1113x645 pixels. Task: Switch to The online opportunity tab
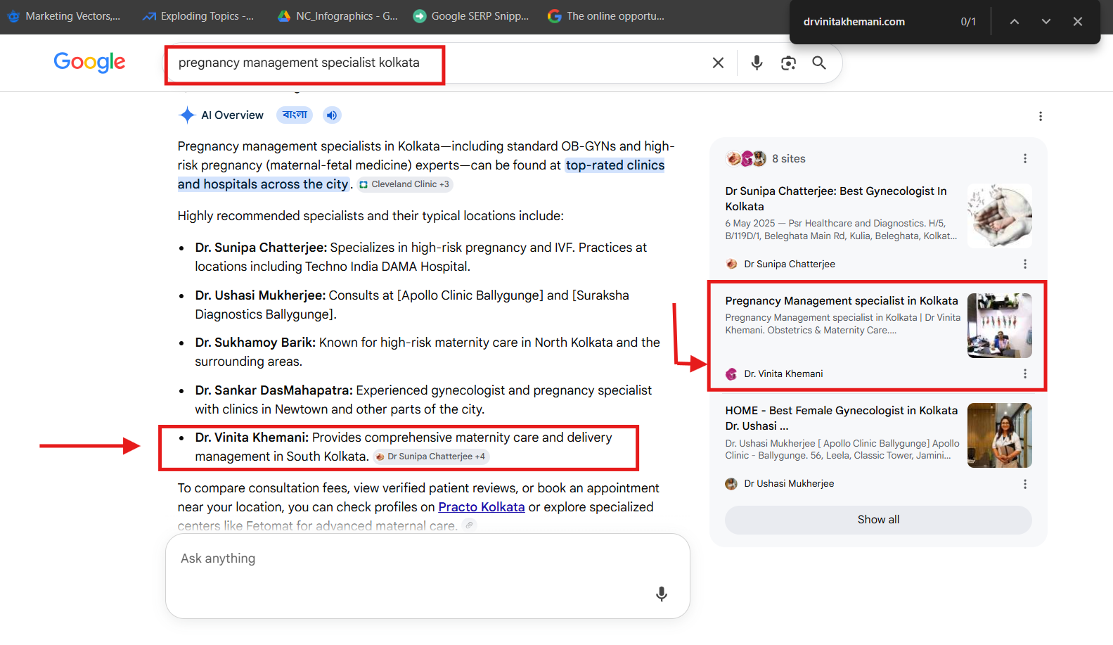606,16
